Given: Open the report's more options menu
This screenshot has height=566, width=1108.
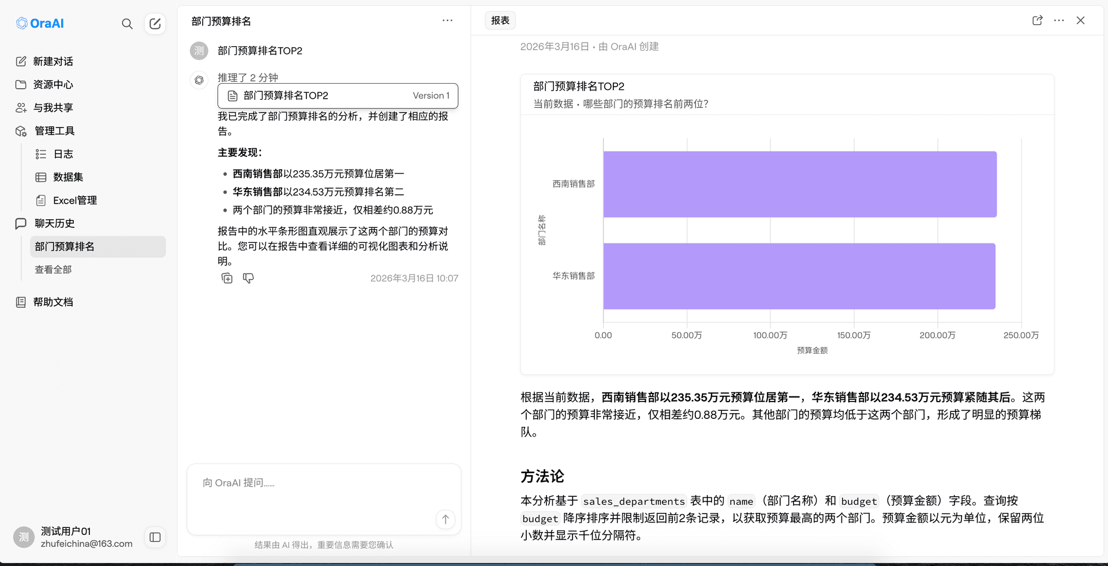Looking at the screenshot, I should (1059, 20).
